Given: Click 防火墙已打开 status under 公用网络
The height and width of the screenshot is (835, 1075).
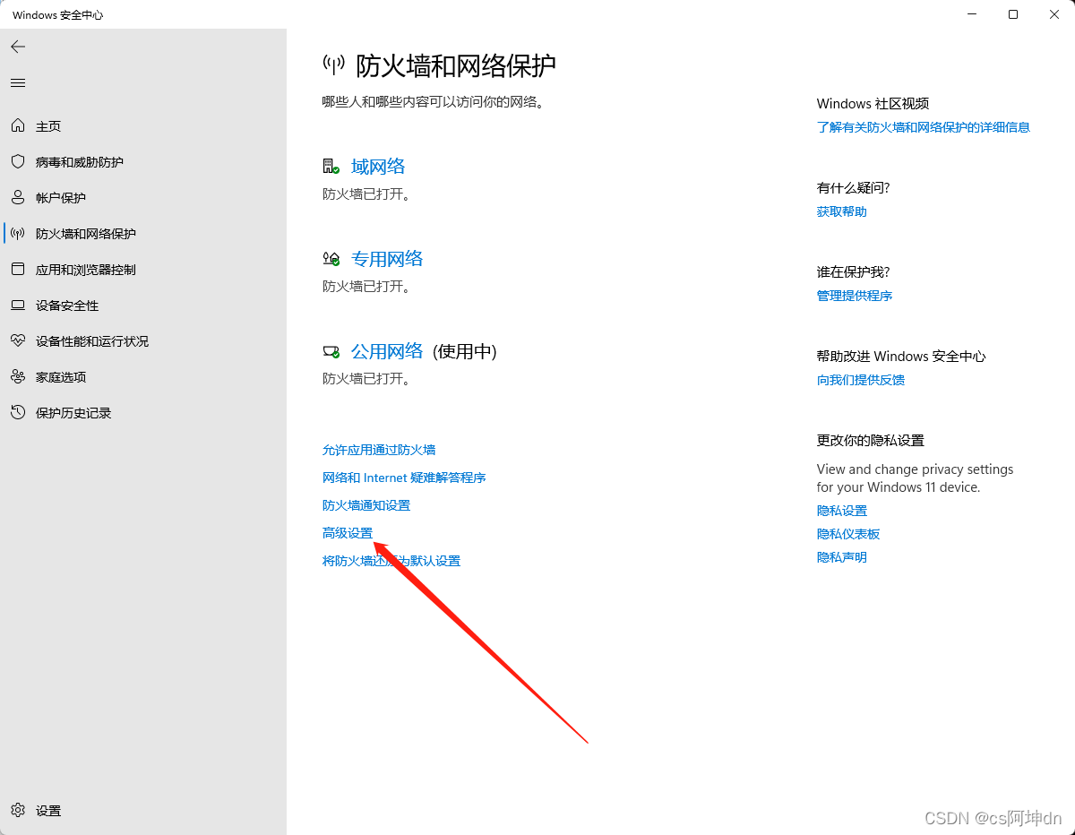Looking at the screenshot, I should (366, 379).
